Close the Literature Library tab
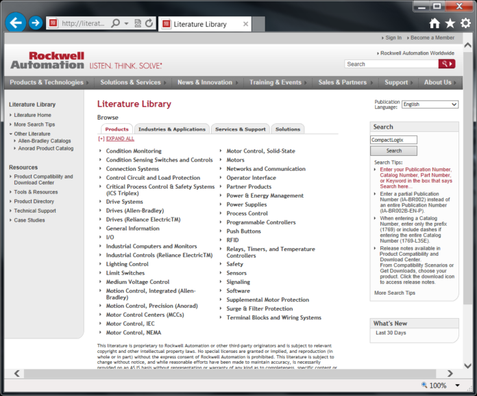 pos(245,24)
